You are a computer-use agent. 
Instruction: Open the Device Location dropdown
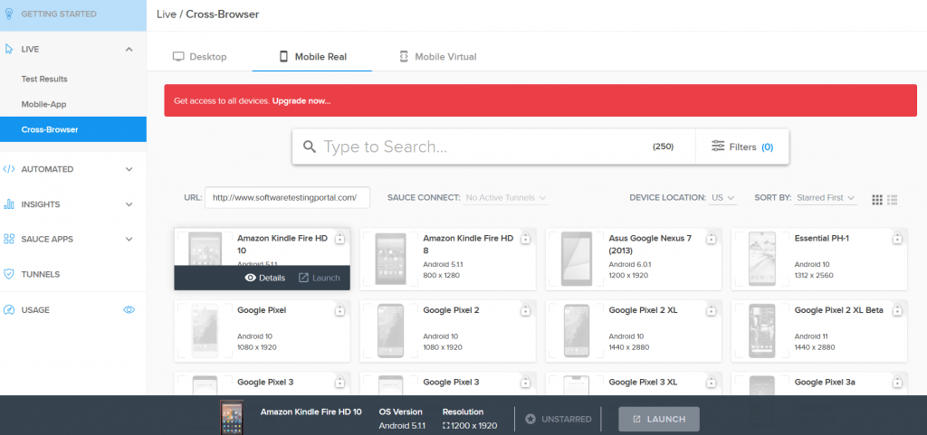(723, 198)
